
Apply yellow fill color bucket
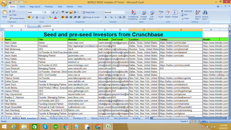[x=50, y=17]
